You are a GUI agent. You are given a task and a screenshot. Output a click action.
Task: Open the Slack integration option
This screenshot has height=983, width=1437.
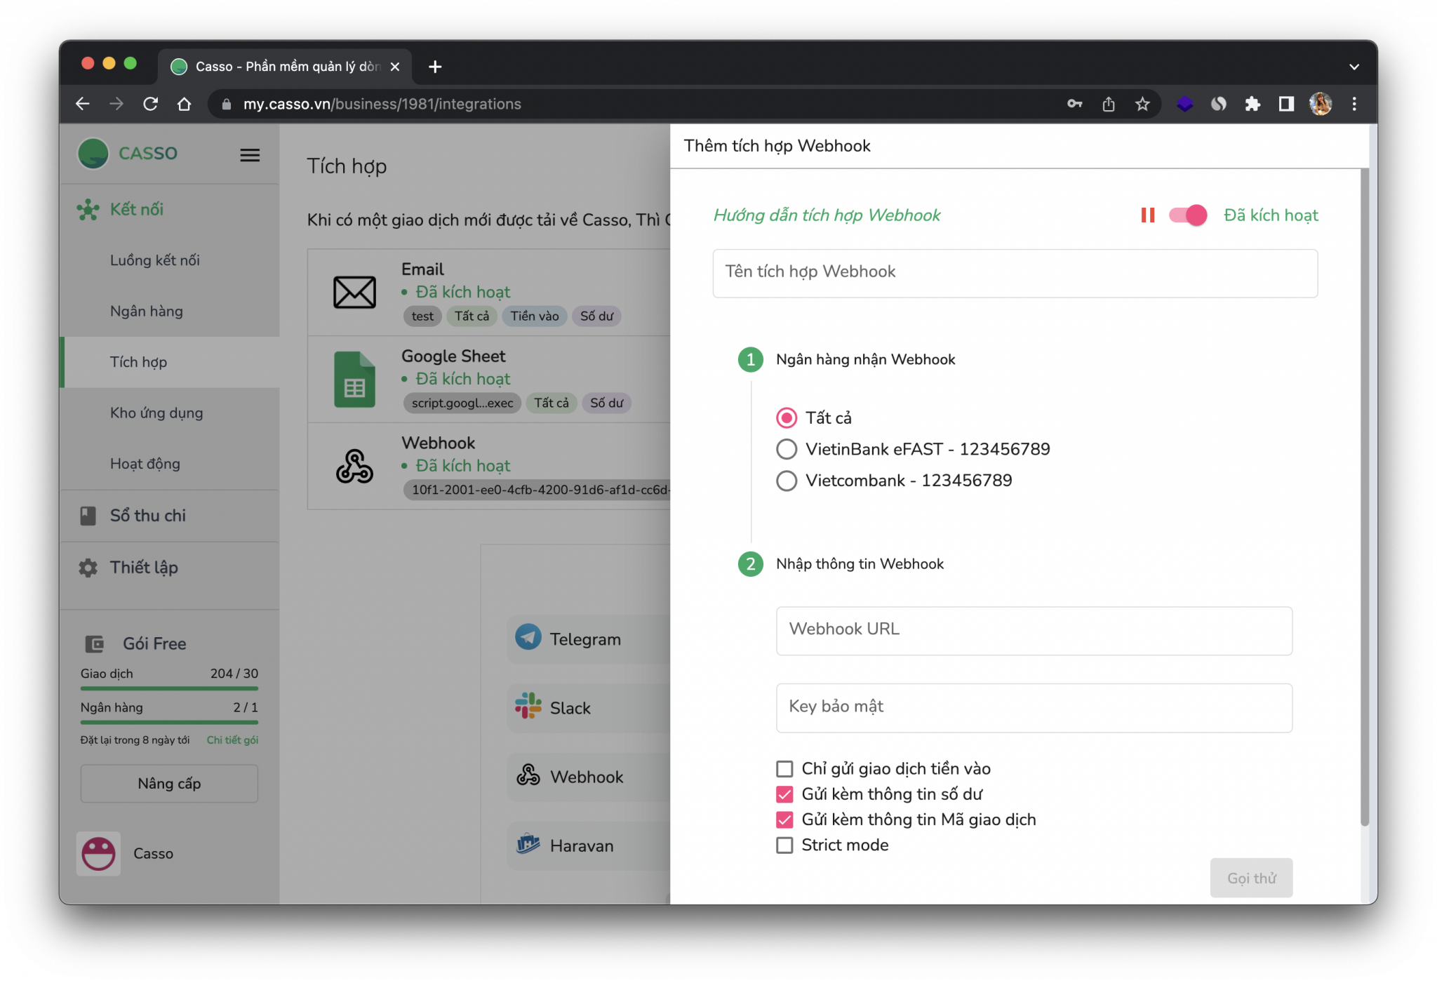[569, 708]
